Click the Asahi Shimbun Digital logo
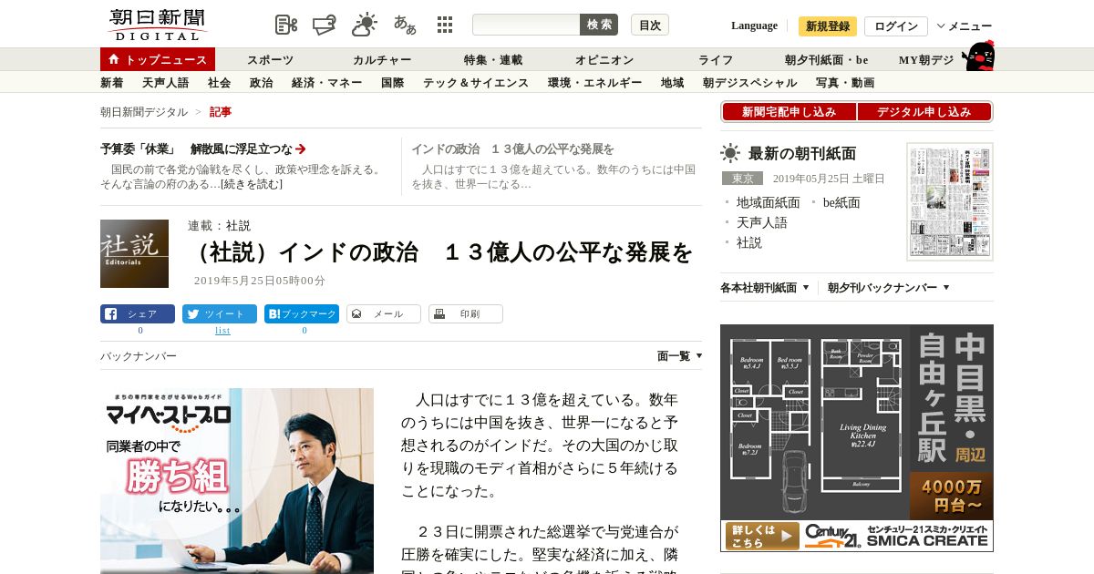Viewport: 1094px width, 574px height. pyautogui.click(x=157, y=25)
